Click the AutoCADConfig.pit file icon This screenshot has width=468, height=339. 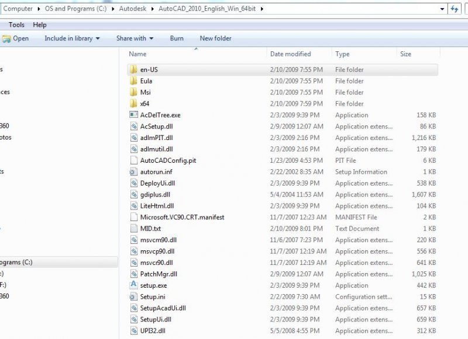(134, 160)
